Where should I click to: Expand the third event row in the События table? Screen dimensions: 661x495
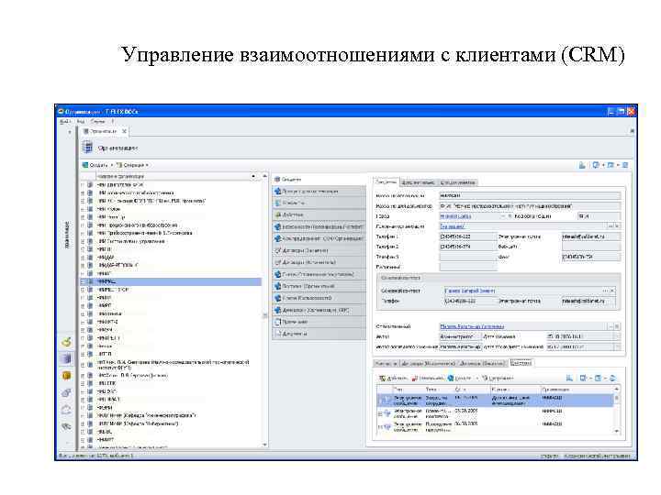tap(380, 427)
